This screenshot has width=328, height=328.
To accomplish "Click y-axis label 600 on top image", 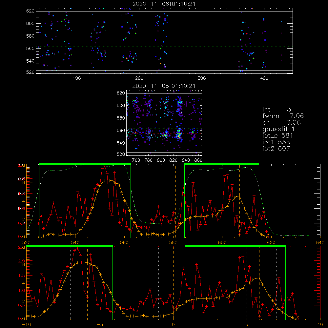I will coord(30,23).
